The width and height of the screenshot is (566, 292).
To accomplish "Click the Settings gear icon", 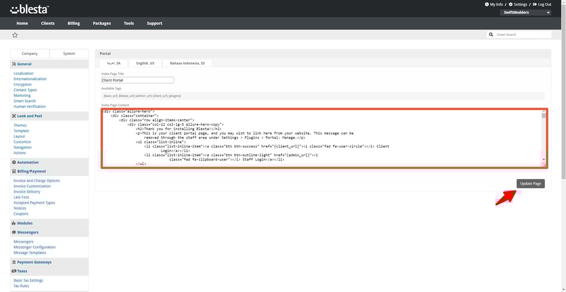I will click(x=510, y=4).
